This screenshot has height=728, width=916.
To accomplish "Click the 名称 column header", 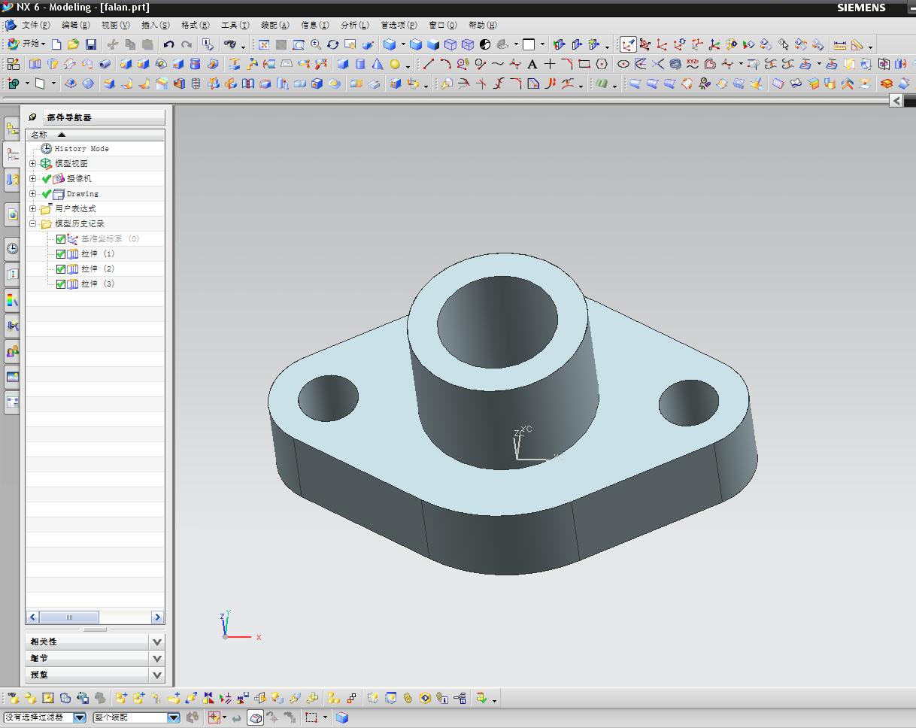I will [x=95, y=135].
